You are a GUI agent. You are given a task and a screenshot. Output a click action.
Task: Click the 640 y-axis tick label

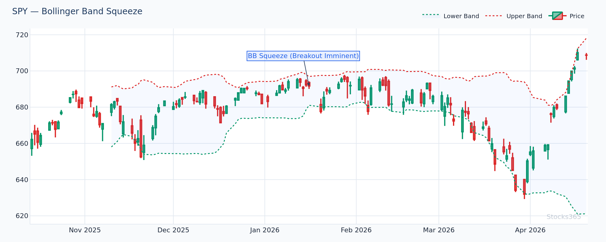pyautogui.click(x=22, y=180)
